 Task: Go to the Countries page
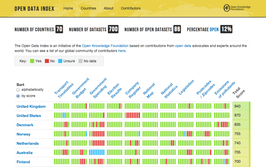(x=88, y=8)
